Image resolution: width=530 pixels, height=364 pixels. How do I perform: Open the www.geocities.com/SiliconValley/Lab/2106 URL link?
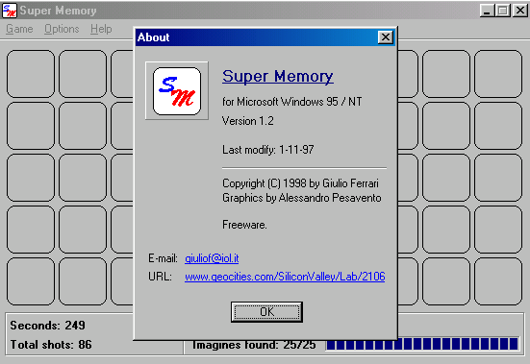(x=285, y=277)
